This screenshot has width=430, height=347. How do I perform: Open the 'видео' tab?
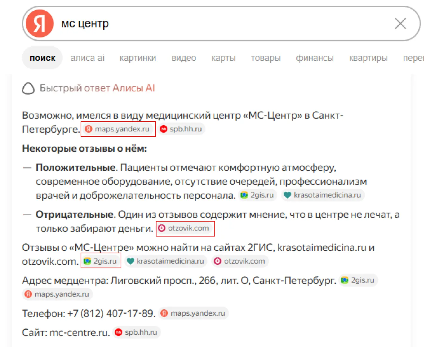(x=184, y=58)
